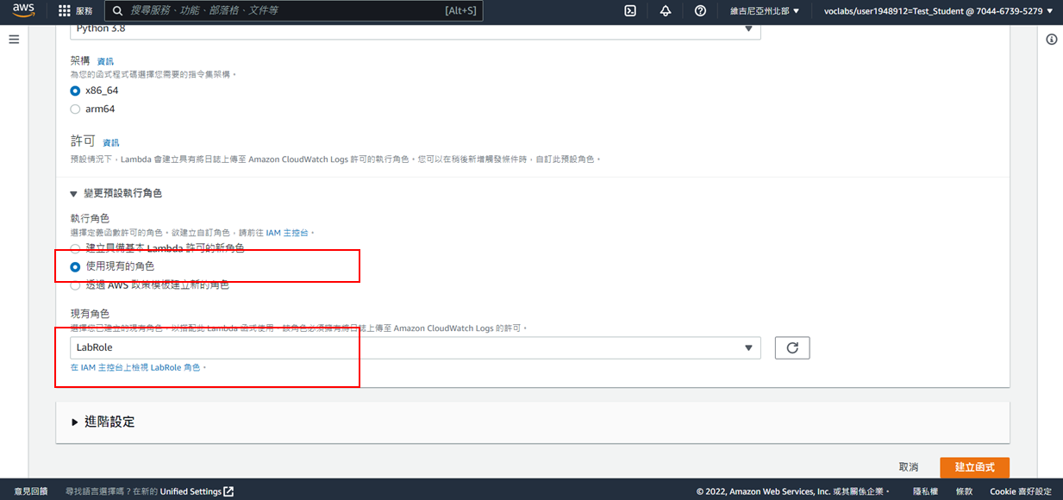Open the Python 3.8 runtime dropdown
The image size is (1063, 500).
tap(416, 30)
